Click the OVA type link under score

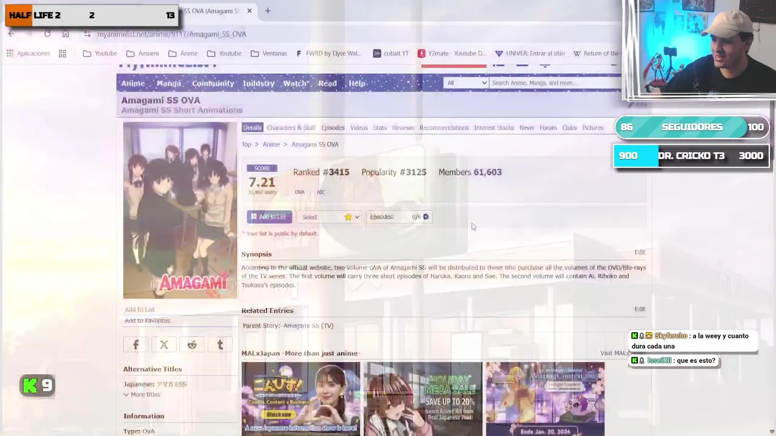(299, 192)
